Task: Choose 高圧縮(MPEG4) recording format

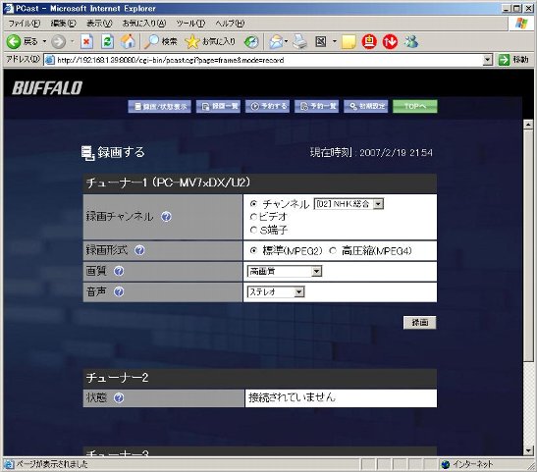Action: [x=333, y=251]
